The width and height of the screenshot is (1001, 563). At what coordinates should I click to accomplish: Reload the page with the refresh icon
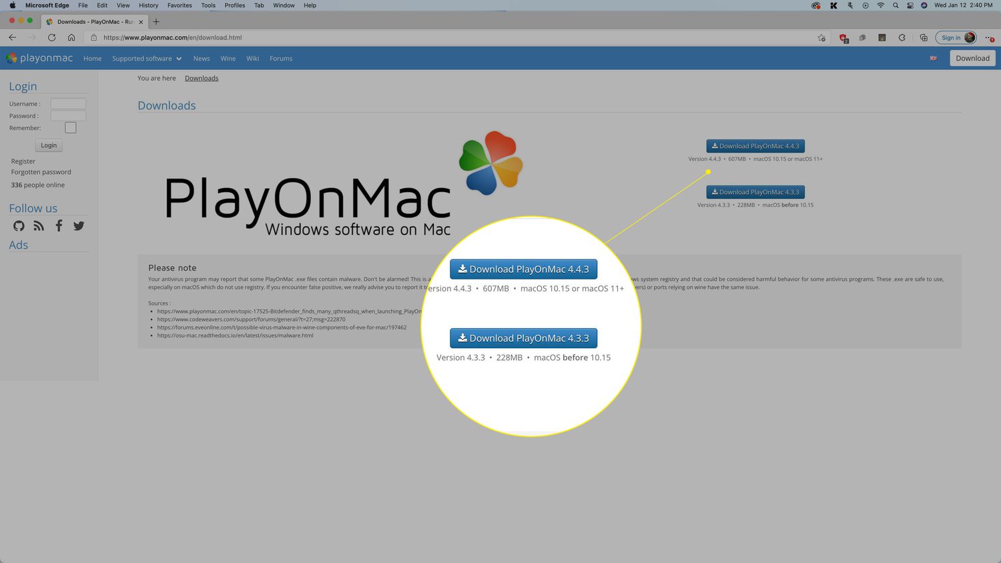(51, 37)
